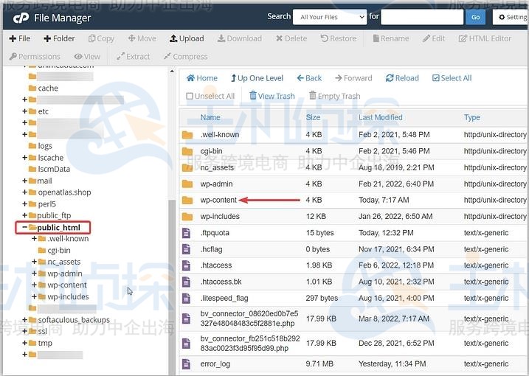The image size is (529, 376).
Task: Click the Reload icon button
Action: [390, 78]
